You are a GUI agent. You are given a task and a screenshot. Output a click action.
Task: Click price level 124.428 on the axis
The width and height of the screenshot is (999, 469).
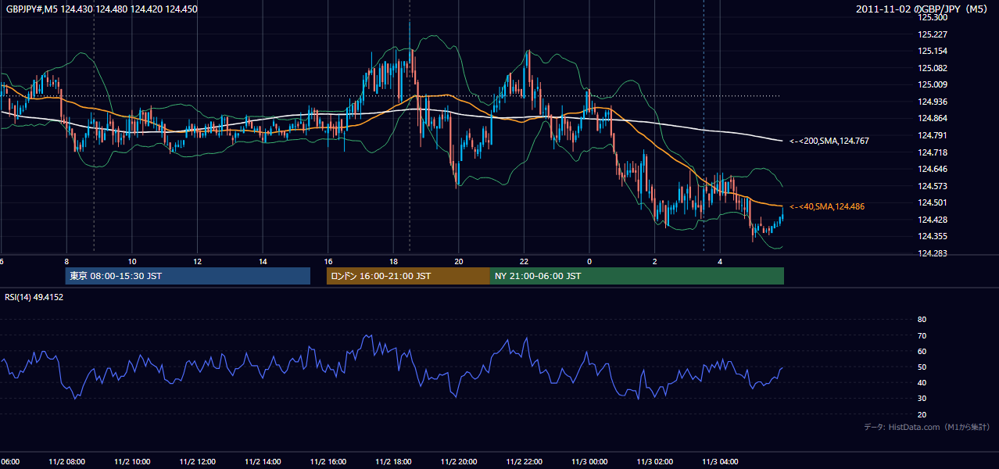[933, 220]
